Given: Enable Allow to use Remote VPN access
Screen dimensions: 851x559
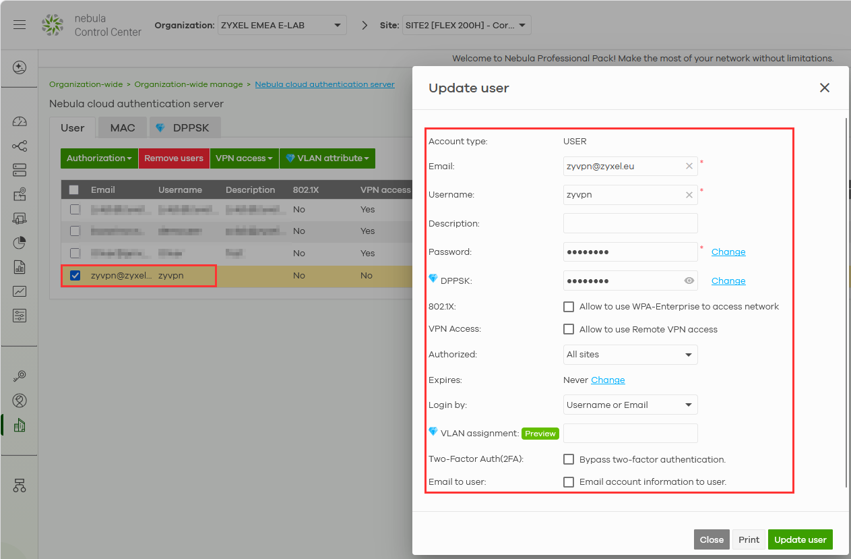Looking at the screenshot, I should 569,330.
